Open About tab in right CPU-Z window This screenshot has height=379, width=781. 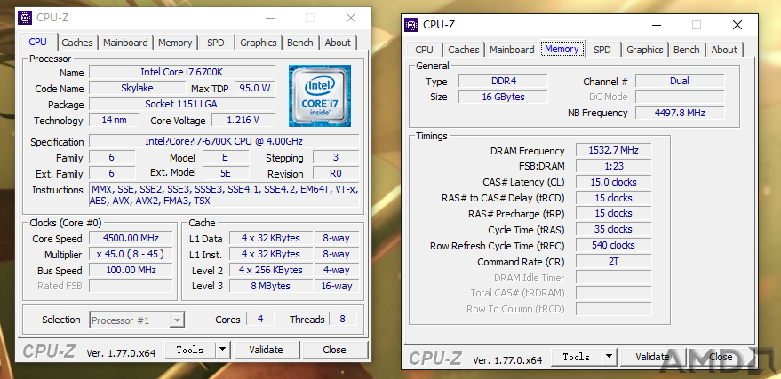coord(724,50)
